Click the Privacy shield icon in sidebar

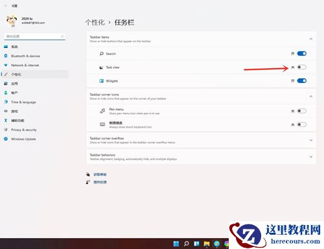tap(6, 130)
